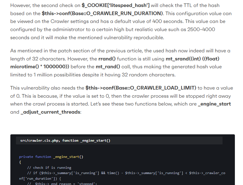Click the bold text '$this->conf(Base::O_CRAWLER_LOAD_LIMIT)'
This screenshot has width=243, height=185.
141,88
